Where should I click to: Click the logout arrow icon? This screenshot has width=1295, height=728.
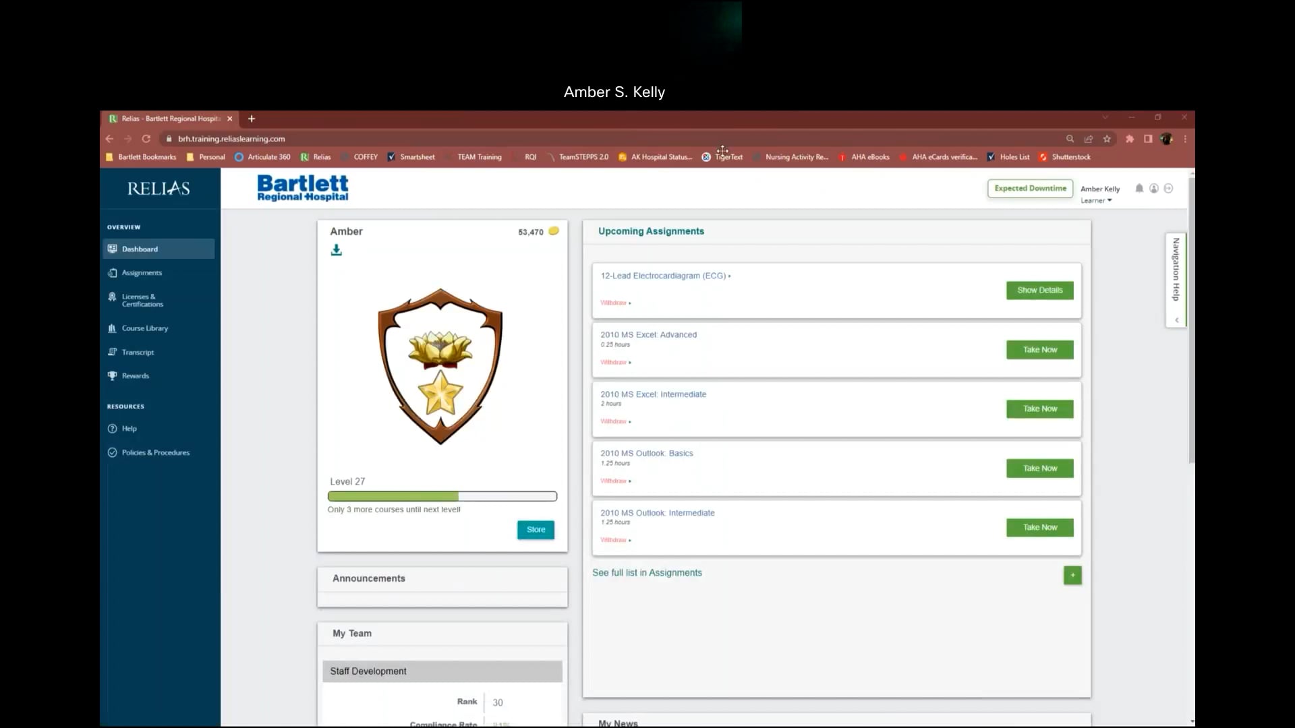pyautogui.click(x=1170, y=189)
